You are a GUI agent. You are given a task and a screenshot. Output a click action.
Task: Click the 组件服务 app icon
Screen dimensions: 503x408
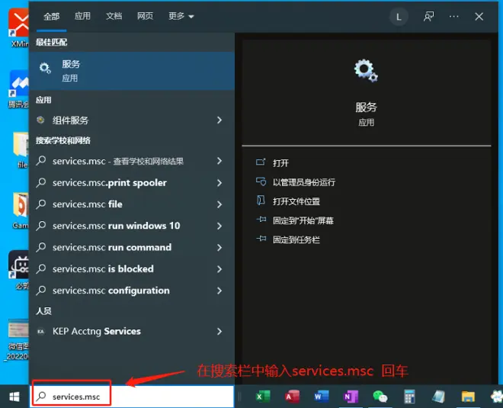click(x=40, y=120)
